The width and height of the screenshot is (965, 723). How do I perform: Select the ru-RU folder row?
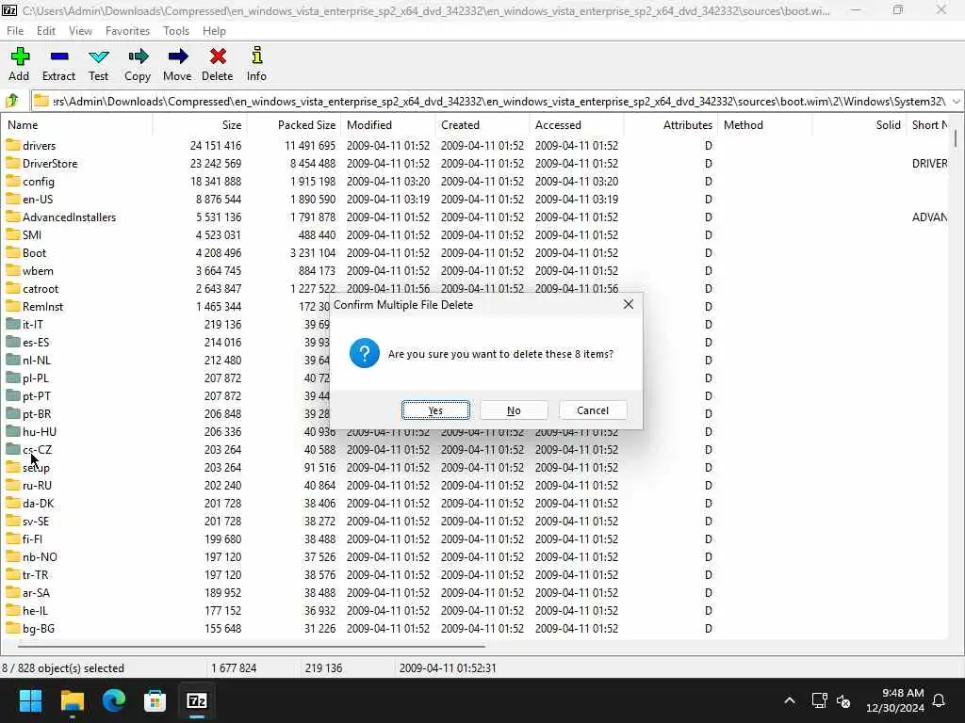pos(474,485)
